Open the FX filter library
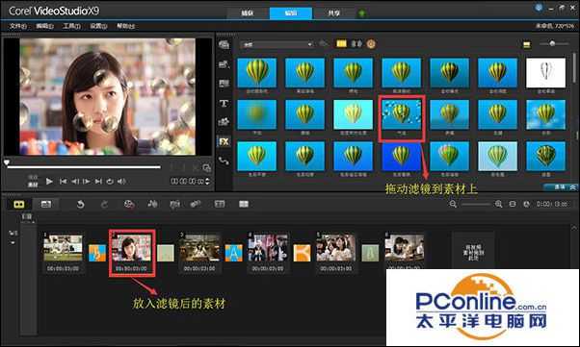This screenshot has height=347, width=580. click(x=224, y=141)
